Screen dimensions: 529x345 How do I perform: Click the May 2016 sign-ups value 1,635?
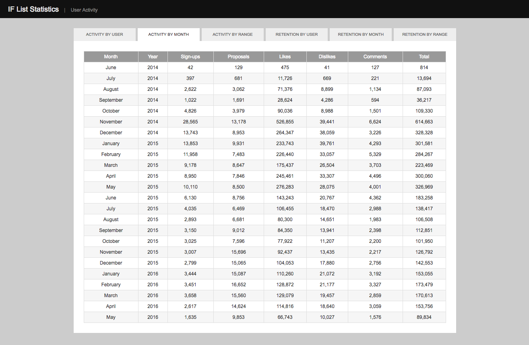[x=190, y=317]
